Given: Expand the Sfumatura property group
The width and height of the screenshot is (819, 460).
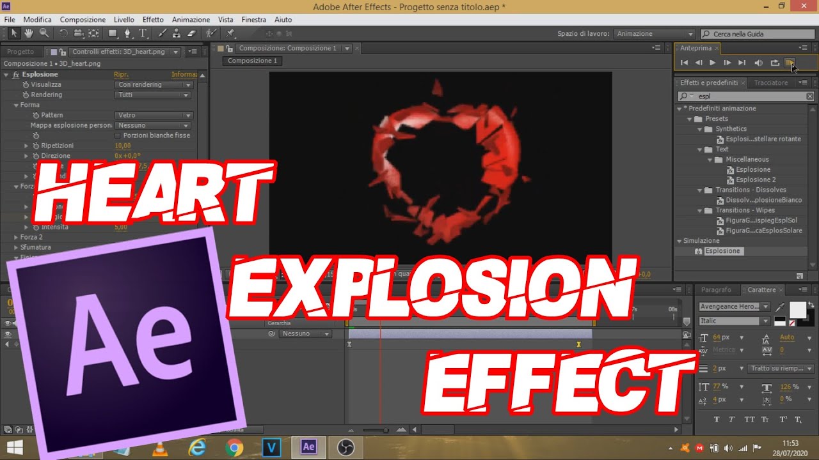Looking at the screenshot, I should pos(16,247).
